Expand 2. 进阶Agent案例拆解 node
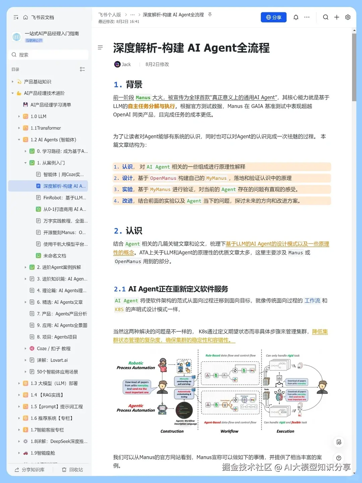The image size is (362, 483). click(25, 267)
